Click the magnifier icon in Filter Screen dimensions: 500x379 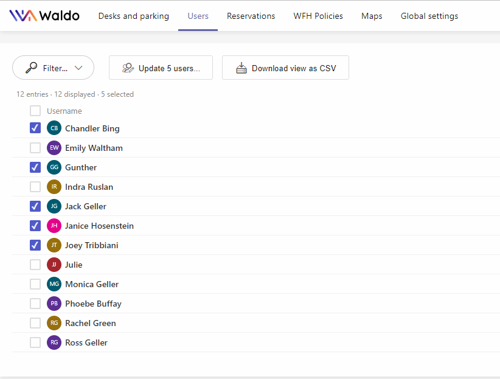tap(31, 68)
